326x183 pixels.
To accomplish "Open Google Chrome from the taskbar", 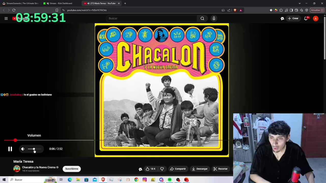I will pyautogui.click(x=136, y=180).
